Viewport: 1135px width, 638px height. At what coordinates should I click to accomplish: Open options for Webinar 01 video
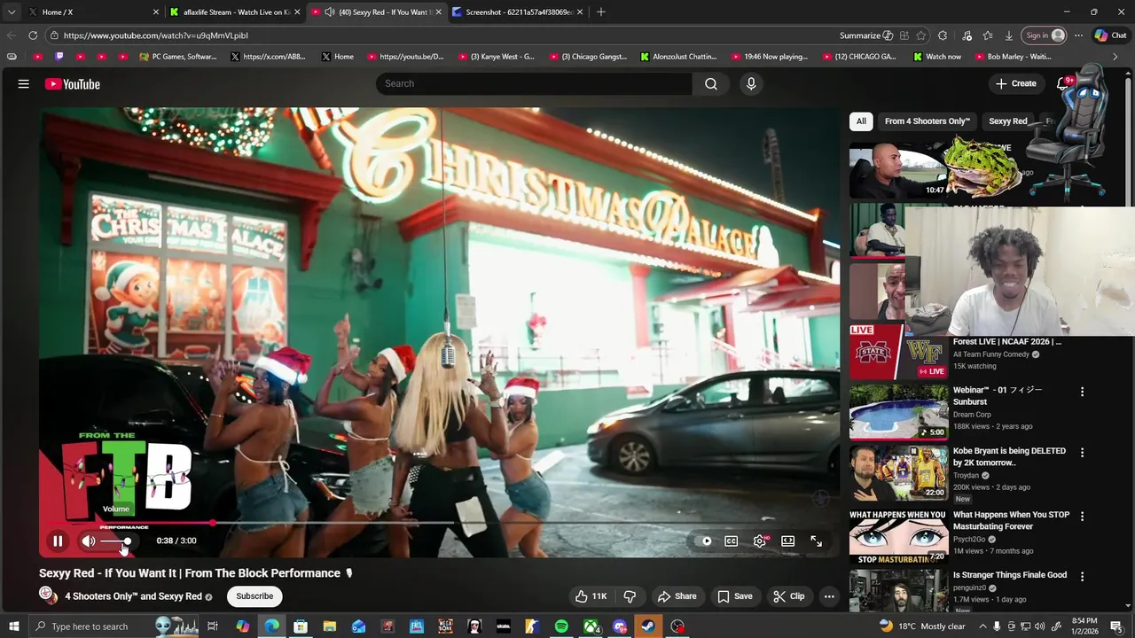tap(1082, 392)
